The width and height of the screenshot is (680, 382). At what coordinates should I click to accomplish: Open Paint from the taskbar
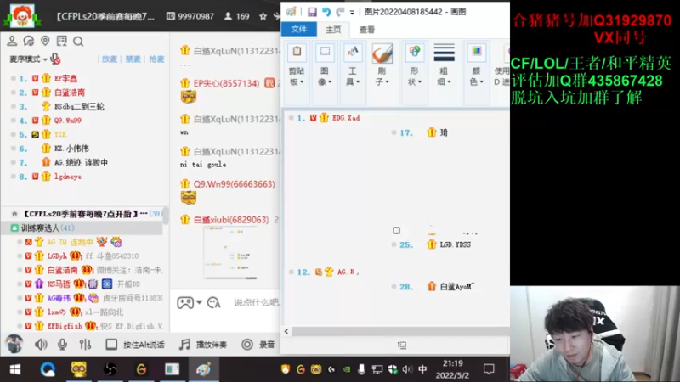[203, 369]
